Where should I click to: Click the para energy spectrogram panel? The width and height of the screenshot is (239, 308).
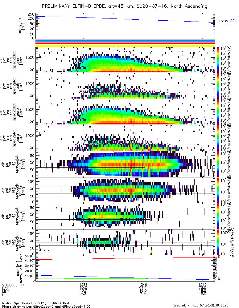click(125, 138)
